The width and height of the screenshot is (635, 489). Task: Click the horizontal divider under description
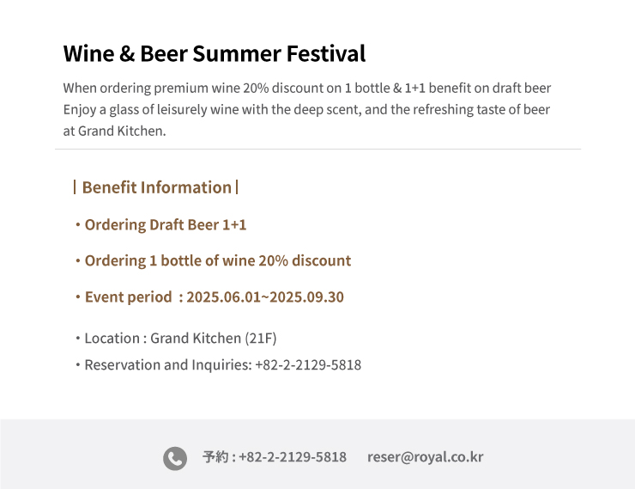click(x=317, y=150)
